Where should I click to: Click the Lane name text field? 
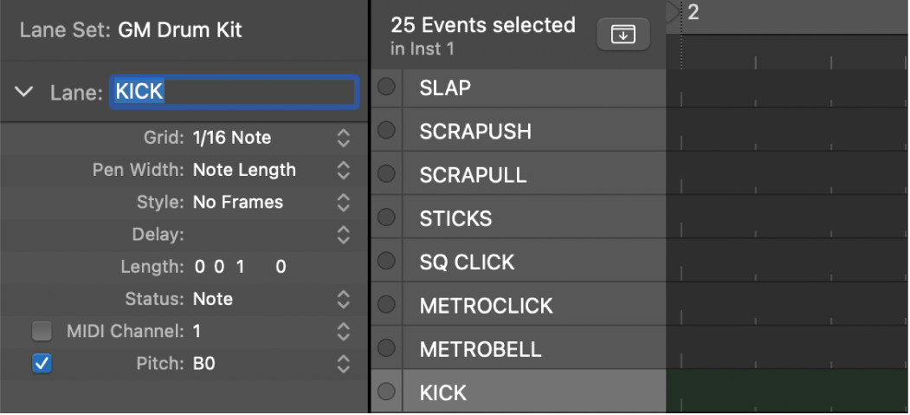[234, 92]
